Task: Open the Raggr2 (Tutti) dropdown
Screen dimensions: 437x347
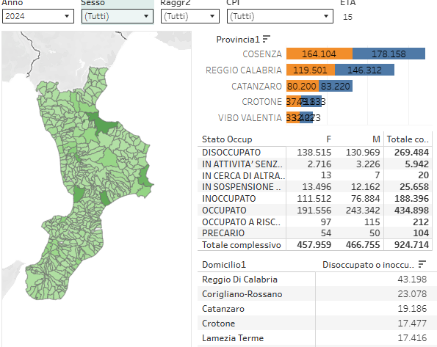Action: pos(190,16)
